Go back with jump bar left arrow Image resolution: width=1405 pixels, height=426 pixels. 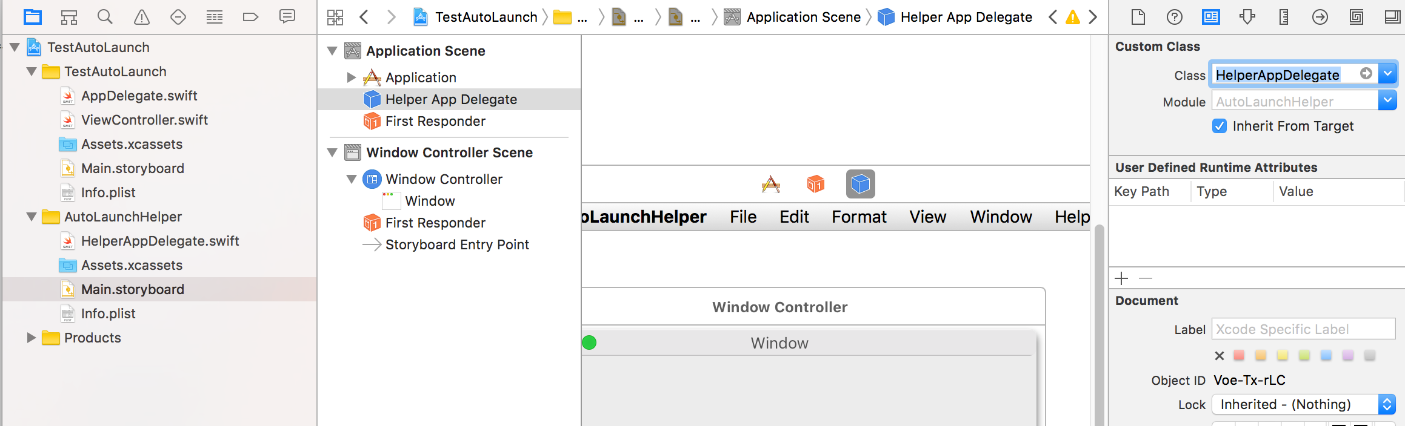click(x=364, y=17)
